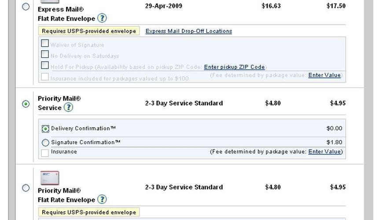Click the Priority Mail flat rate envelope image
Screen dimensions: 386x220
click(x=50, y=178)
